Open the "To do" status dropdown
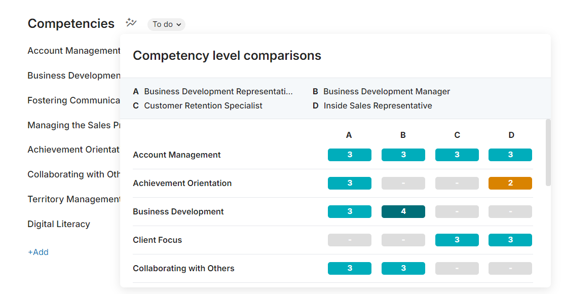The height and width of the screenshot is (294, 562). point(166,24)
